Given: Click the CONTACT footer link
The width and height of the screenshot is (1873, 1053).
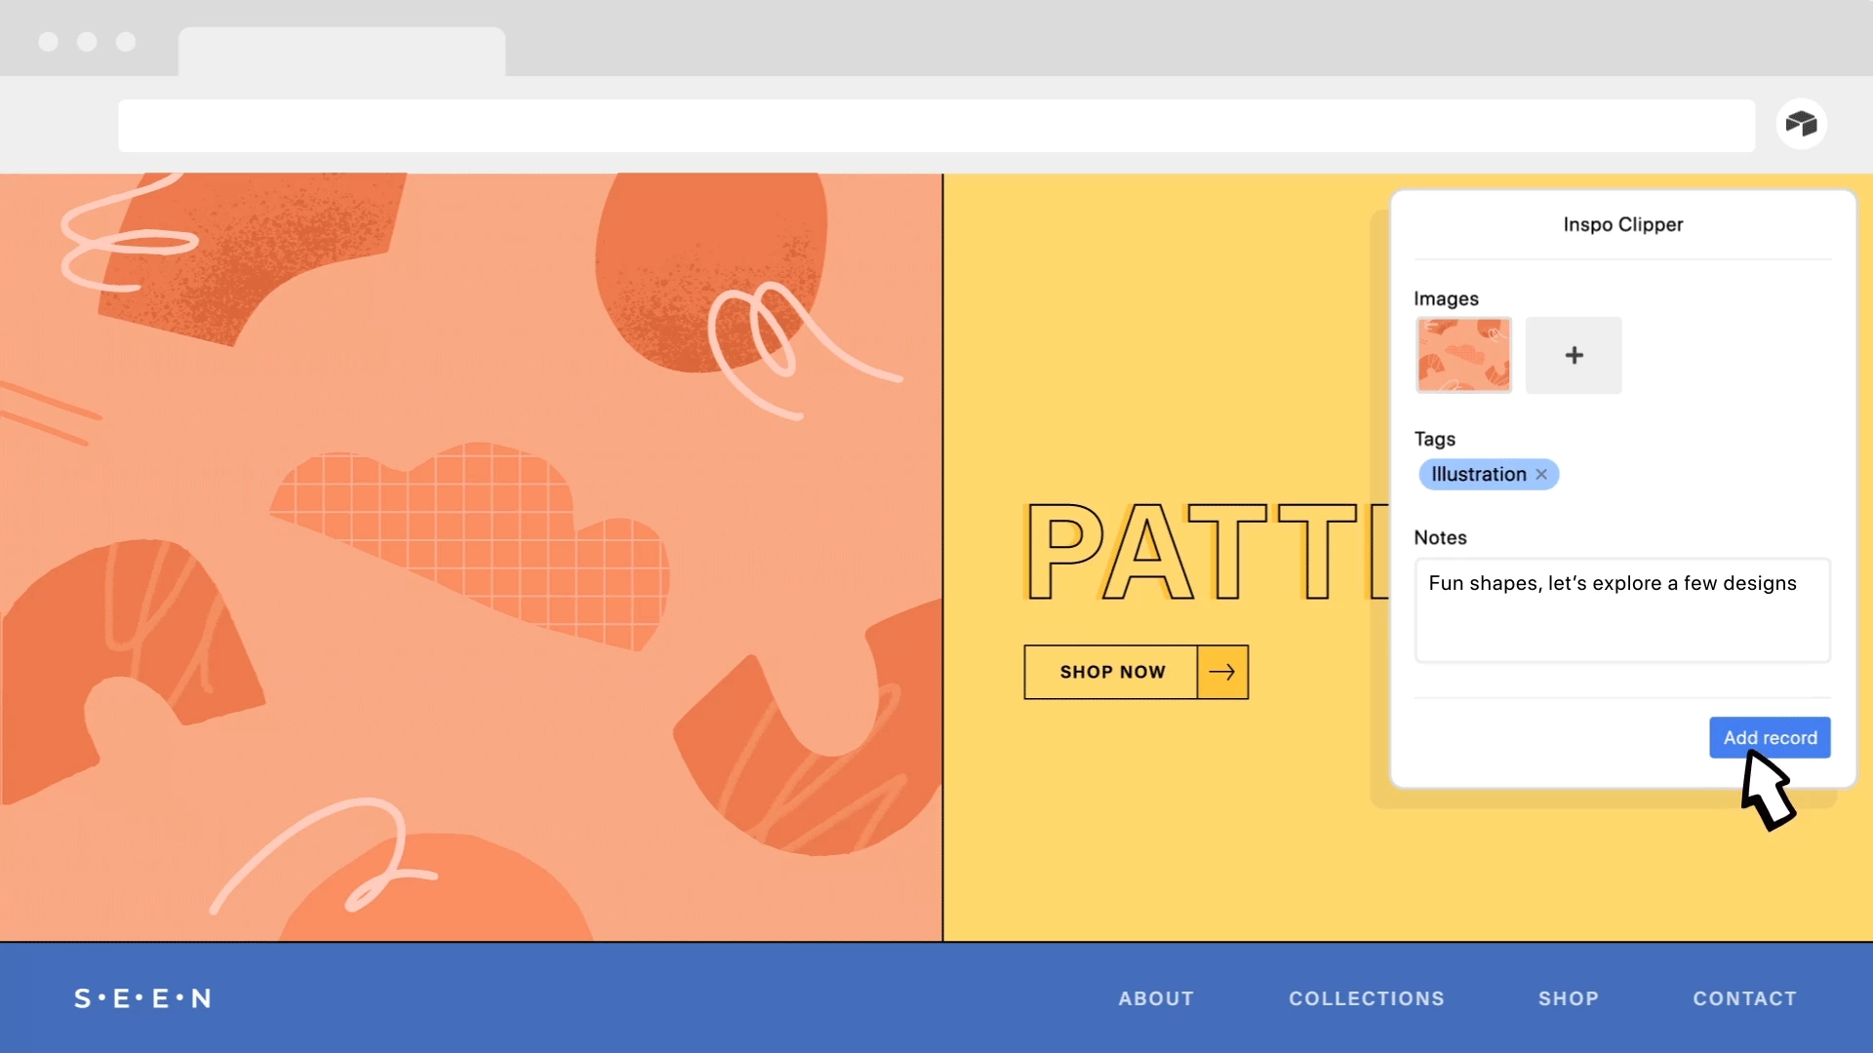Looking at the screenshot, I should pyautogui.click(x=1744, y=998).
